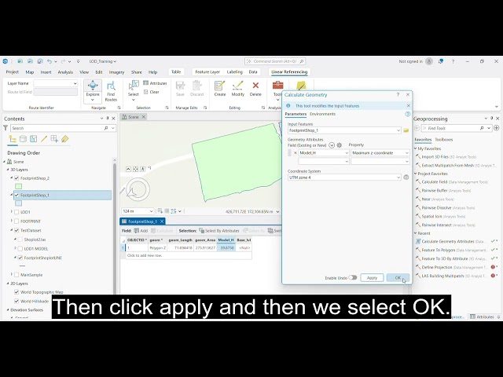Switch Contents to List By Editing
This screenshot has height=377, width=503.
point(44,139)
